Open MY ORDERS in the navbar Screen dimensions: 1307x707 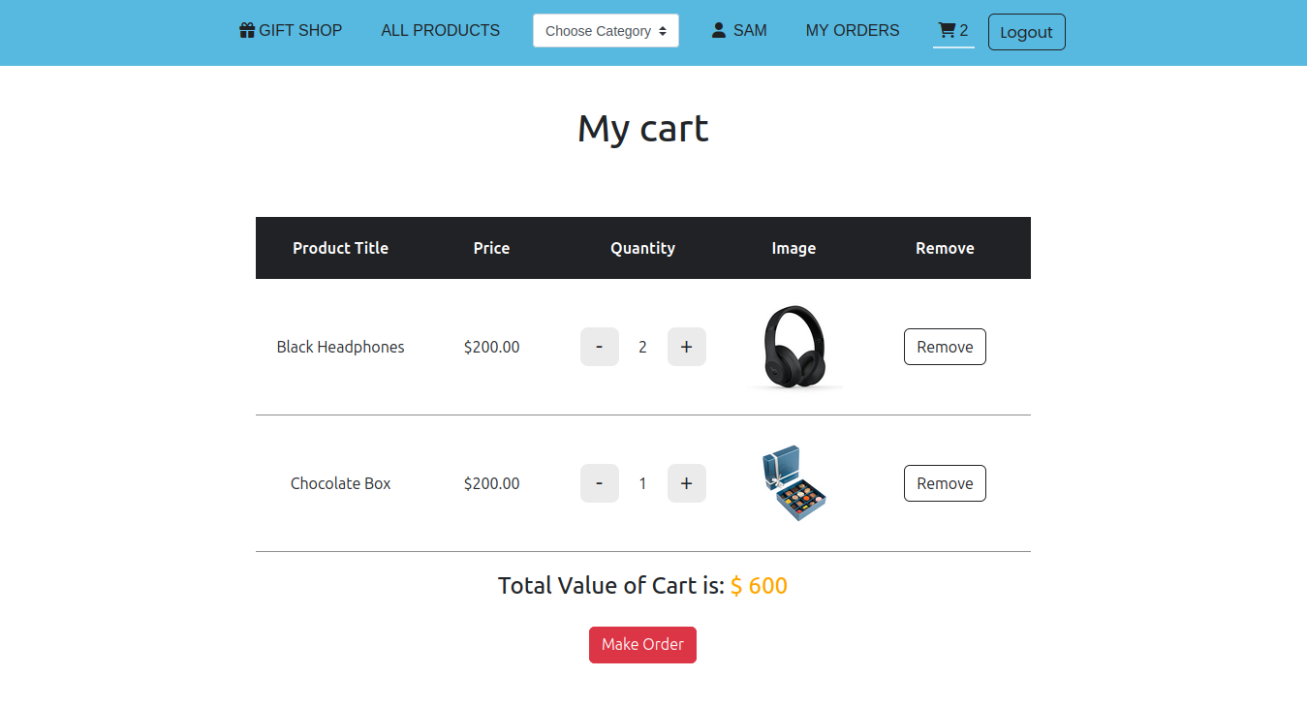(852, 30)
